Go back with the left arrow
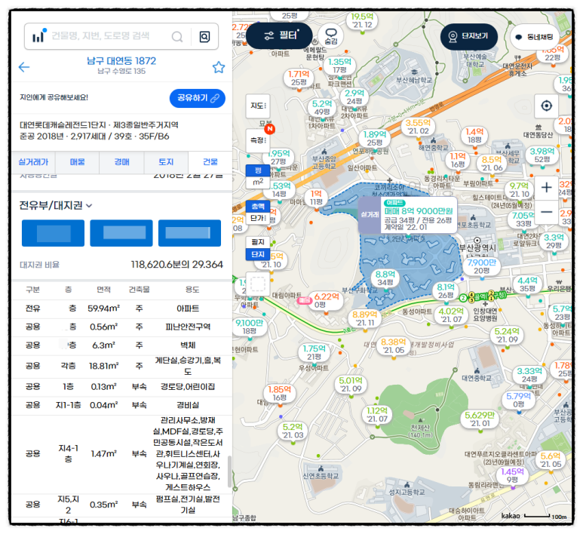Screen dimensions: 583x534 click(x=24, y=67)
